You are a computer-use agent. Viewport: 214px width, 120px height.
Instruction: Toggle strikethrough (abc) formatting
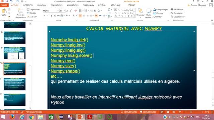(x=58, y=16)
